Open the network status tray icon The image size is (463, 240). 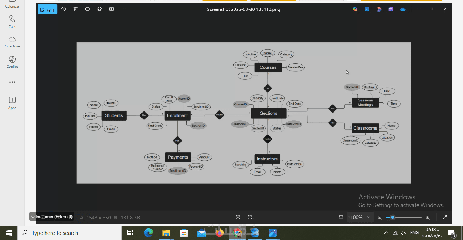point(395,233)
